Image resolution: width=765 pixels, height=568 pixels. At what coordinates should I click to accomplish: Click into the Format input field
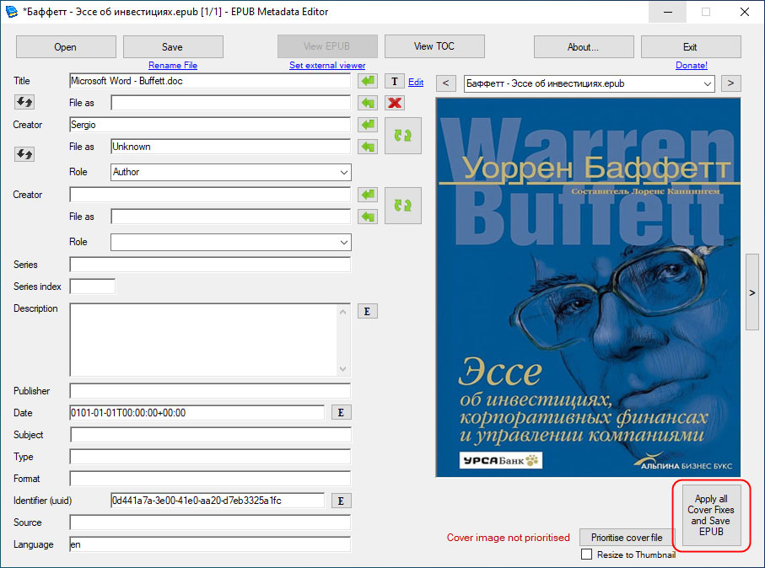[x=210, y=479]
